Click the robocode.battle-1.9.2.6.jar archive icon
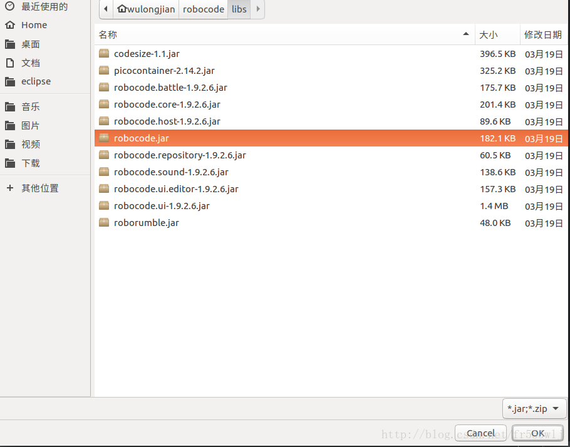The width and height of the screenshot is (570, 447). [x=104, y=87]
